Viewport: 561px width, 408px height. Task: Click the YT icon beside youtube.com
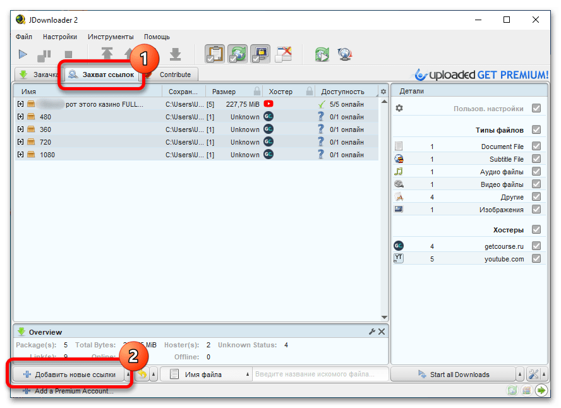click(x=399, y=258)
